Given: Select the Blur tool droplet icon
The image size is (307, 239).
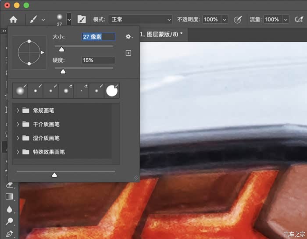Looking at the screenshot, I should coord(10,209).
